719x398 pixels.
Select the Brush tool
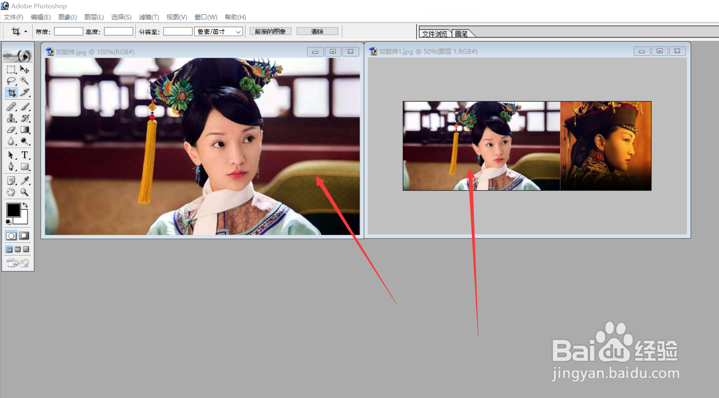point(25,107)
